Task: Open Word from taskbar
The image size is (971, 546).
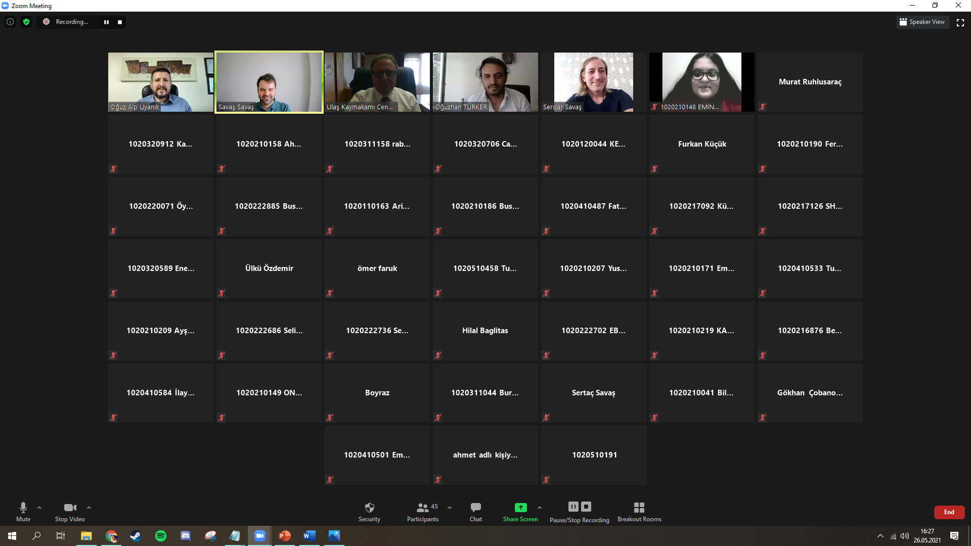Action: (310, 536)
